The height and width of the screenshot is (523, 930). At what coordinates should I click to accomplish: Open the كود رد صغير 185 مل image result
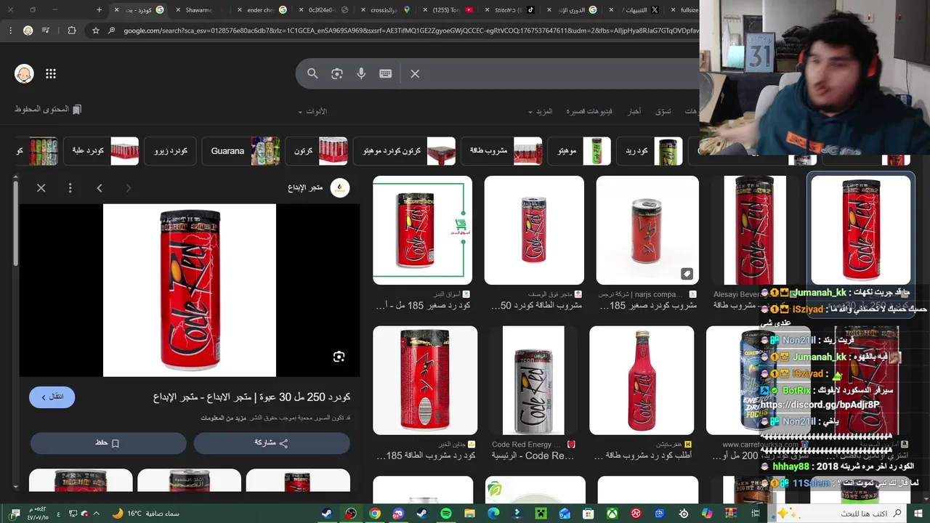pyautogui.click(x=422, y=230)
